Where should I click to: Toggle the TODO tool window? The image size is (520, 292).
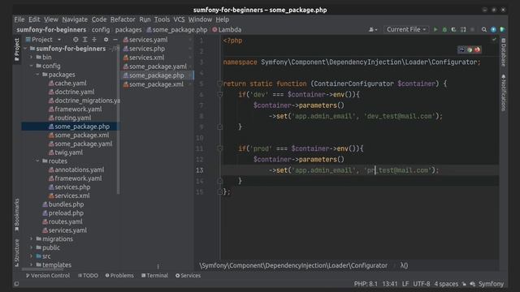(88, 276)
